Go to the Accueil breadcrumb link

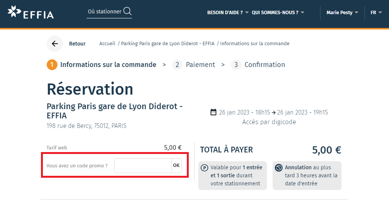tap(107, 44)
